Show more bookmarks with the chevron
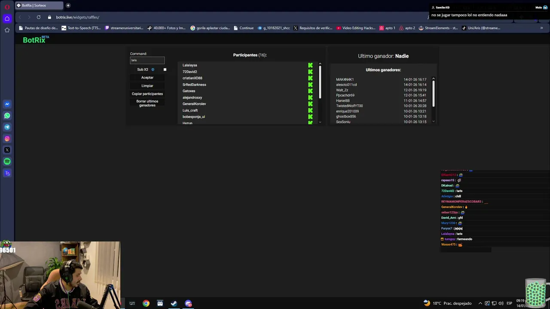This screenshot has width=550, height=309. (541, 28)
